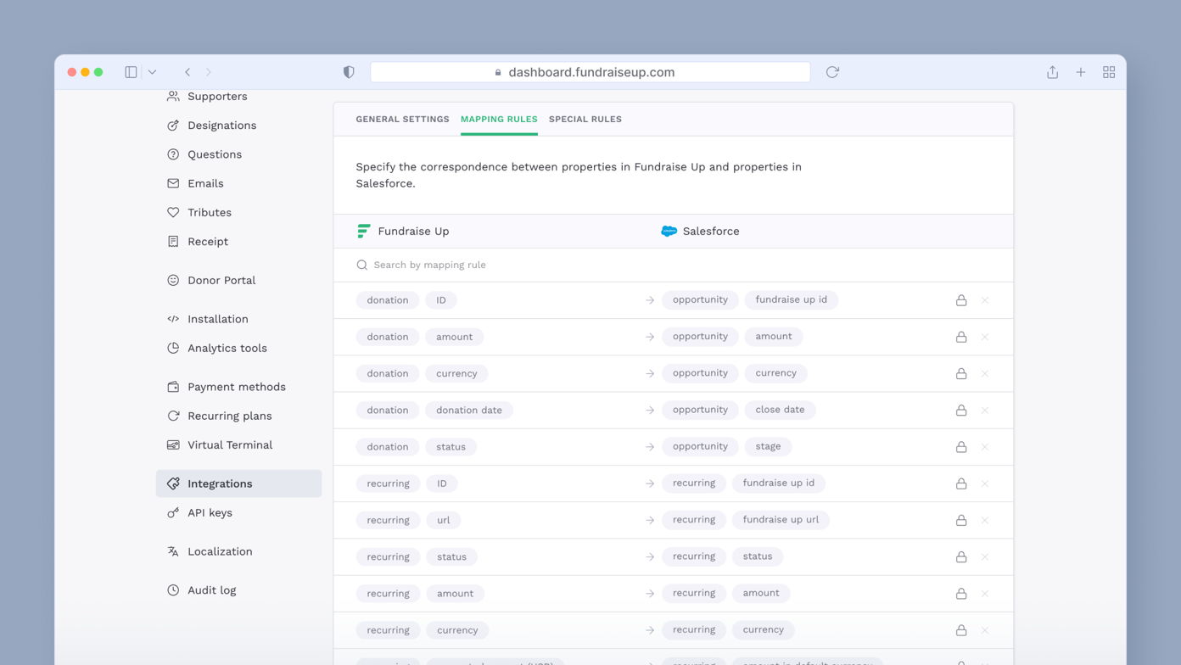Screen dimensions: 1181x665
Task: Toggle the lock on the donation ID rule
Action: pyautogui.click(x=961, y=300)
